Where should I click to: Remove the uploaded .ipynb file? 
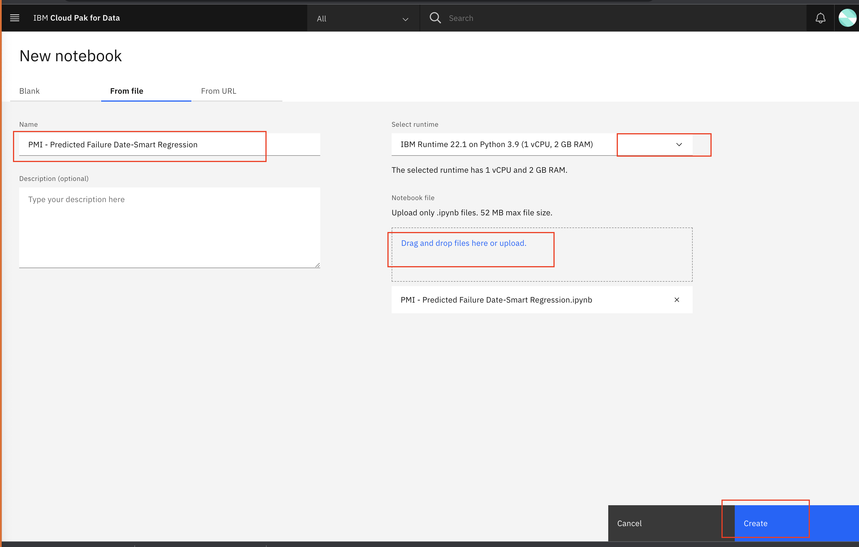[x=677, y=300]
